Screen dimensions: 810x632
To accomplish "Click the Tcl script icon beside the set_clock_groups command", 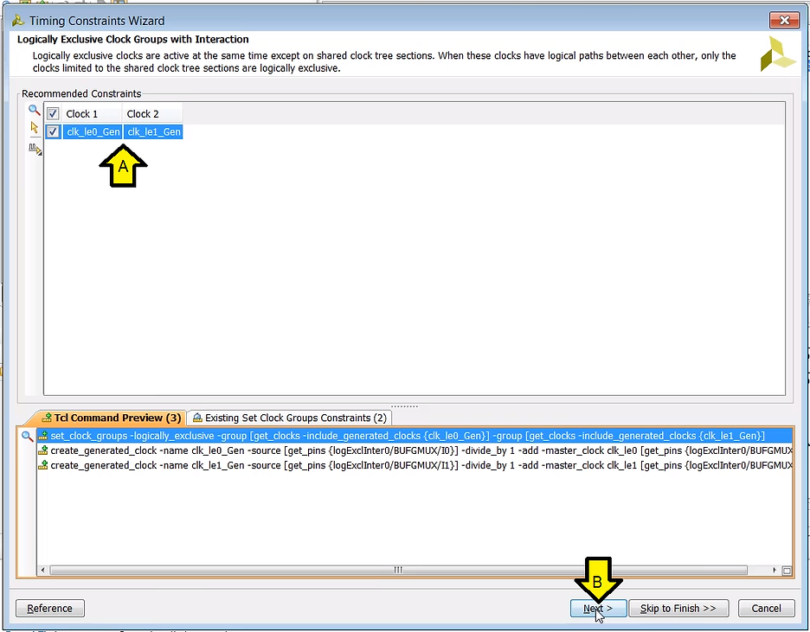I will (x=42, y=436).
